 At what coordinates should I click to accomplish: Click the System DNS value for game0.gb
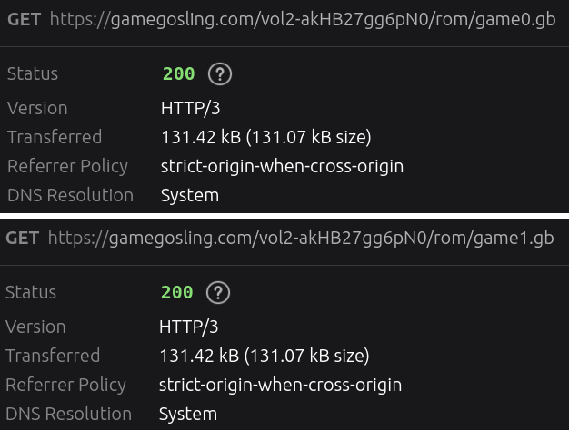[x=190, y=195]
